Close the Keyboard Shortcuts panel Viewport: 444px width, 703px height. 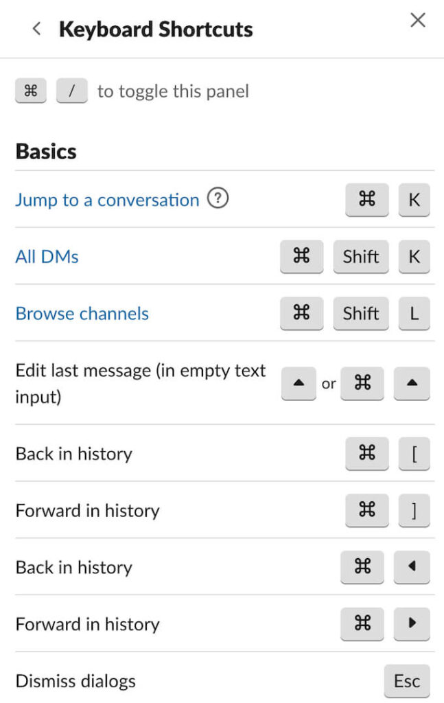418,21
